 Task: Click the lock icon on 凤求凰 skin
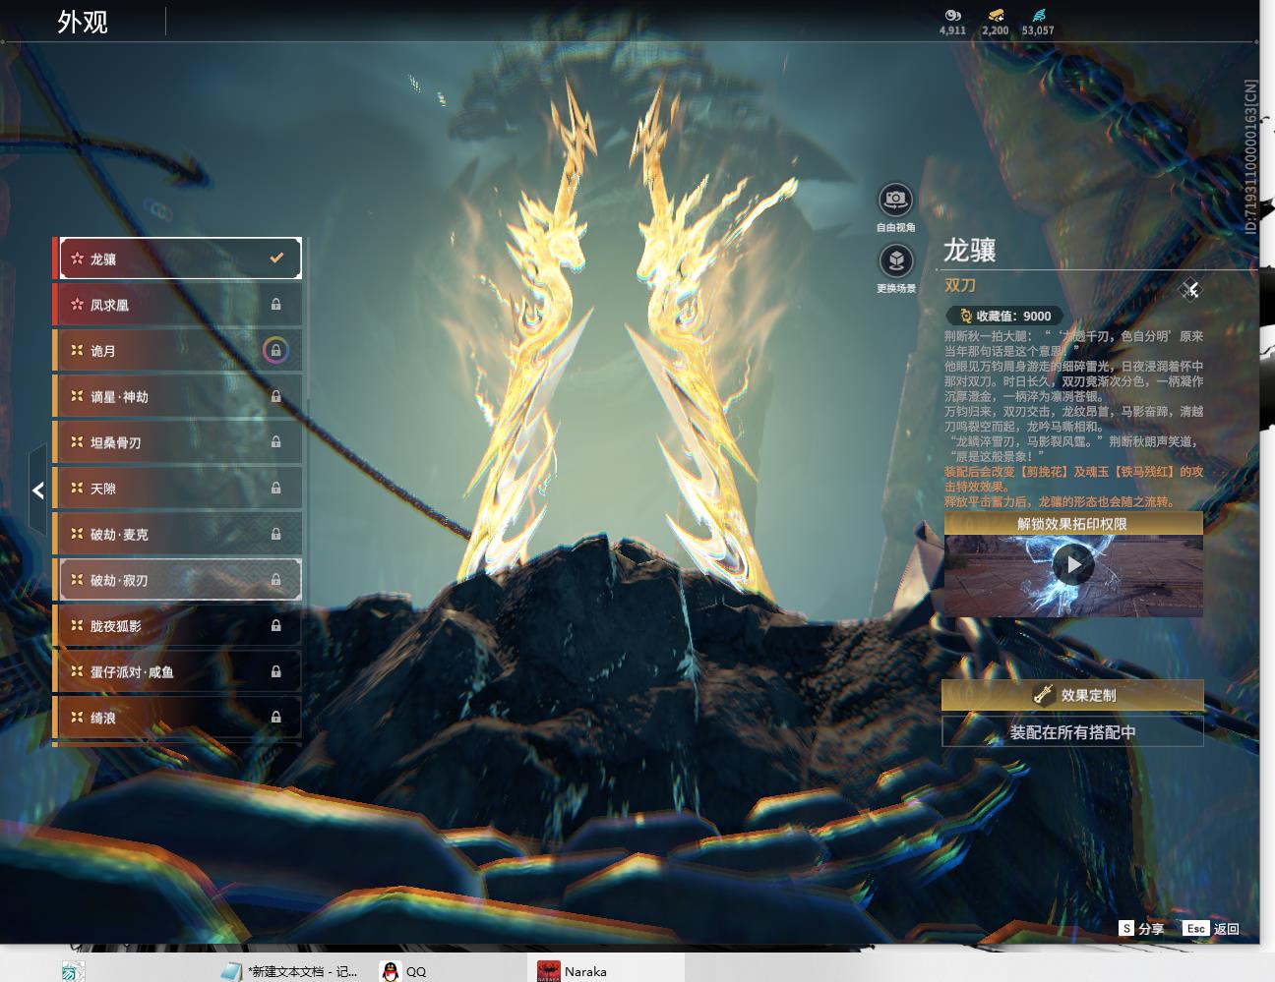click(275, 305)
